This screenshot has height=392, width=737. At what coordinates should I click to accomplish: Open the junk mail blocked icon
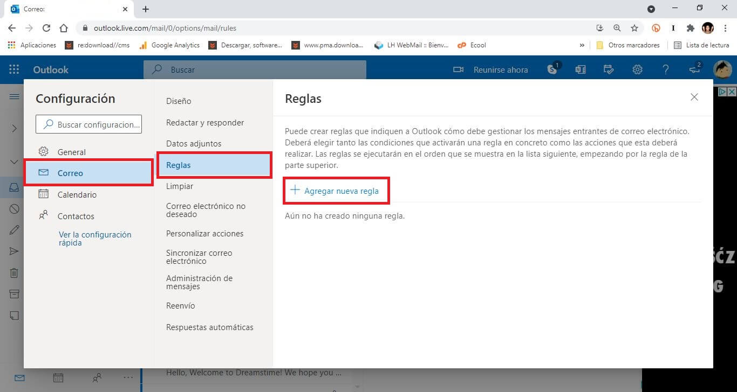(15, 209)
